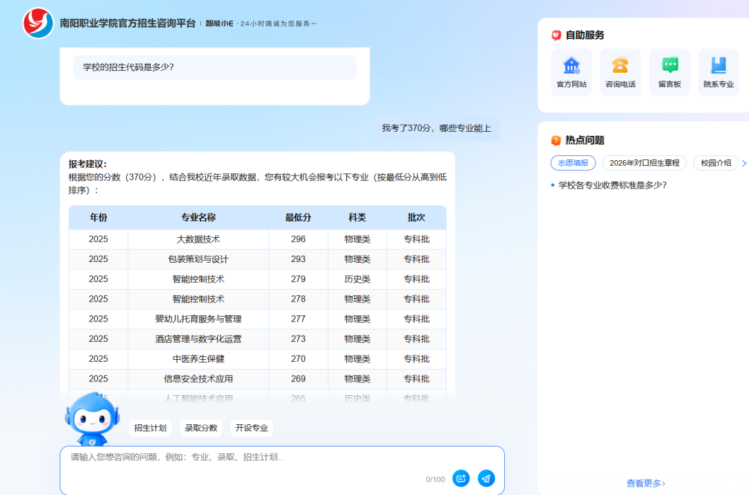Viewport: 749px width, 495px height.
Task: Expand more questions via 查看更多
Action: tap(646, 483)
